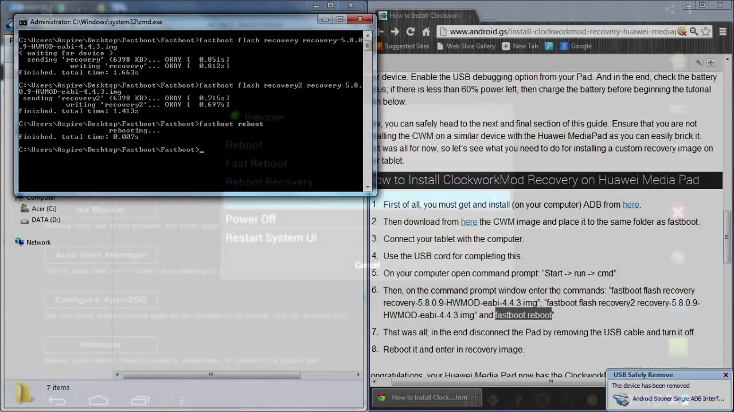Screen dimensions: 734x412
Task: Click the Explorer horizontal scrollbar thumb
Action: [x=211, y=375]
